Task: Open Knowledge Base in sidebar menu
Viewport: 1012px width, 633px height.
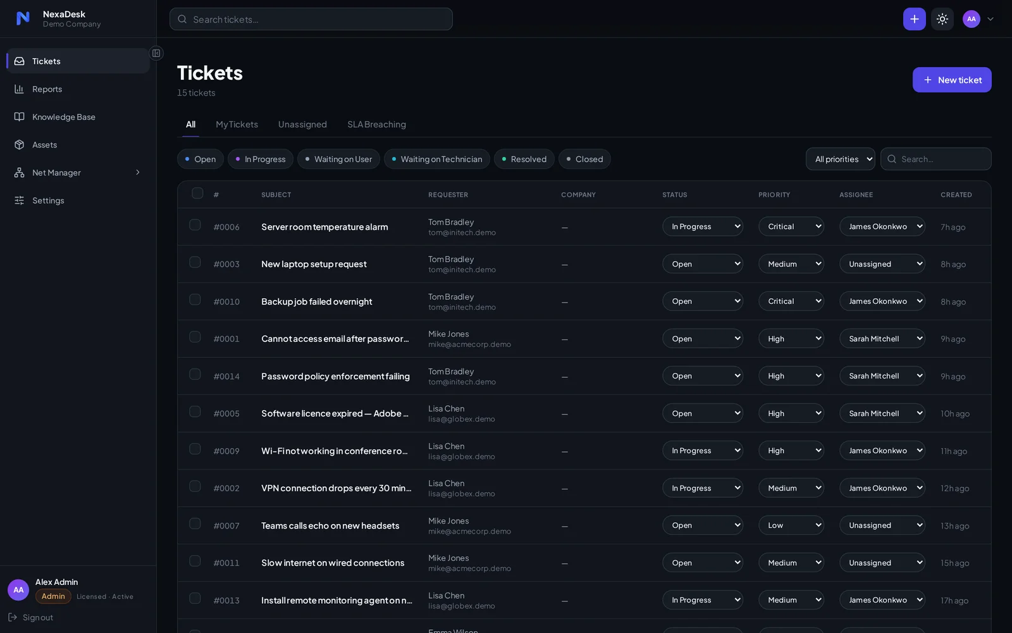Action: [x=78, y=117]
